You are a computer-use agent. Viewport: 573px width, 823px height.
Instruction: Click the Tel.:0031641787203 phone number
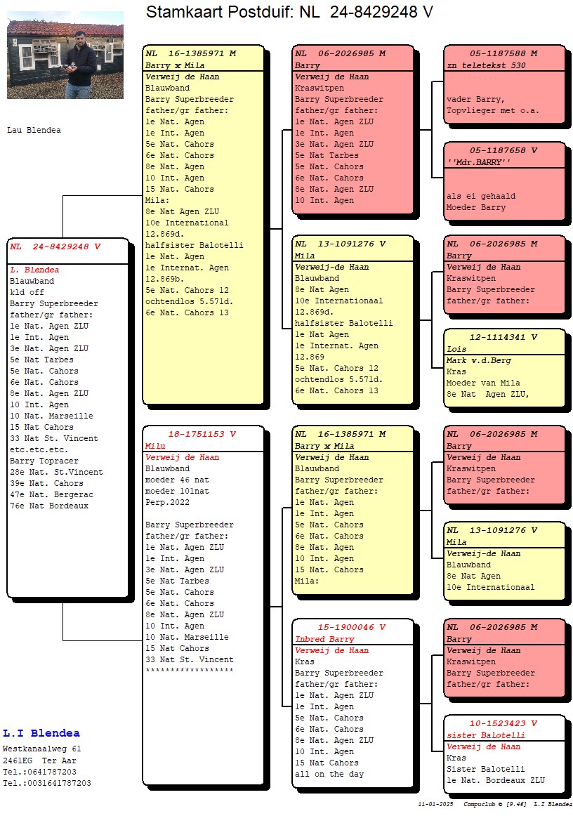[x=46, y=783]
